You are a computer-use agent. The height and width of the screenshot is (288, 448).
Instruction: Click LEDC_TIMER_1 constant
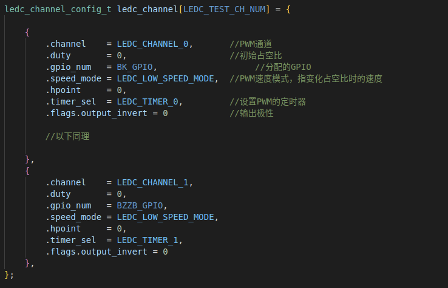(x=148, y=240)
